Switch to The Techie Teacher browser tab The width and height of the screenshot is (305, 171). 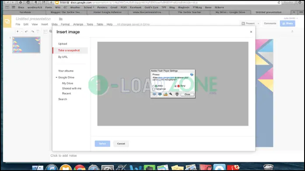click(x=189, y=12)
